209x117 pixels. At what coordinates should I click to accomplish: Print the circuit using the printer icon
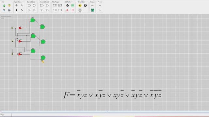(9, 10)
